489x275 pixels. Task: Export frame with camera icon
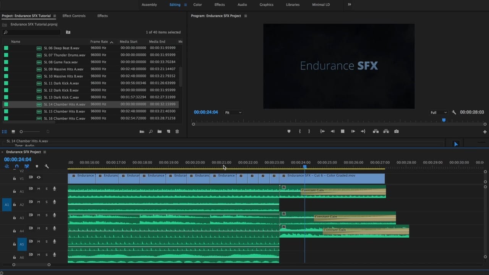[397, 131]
